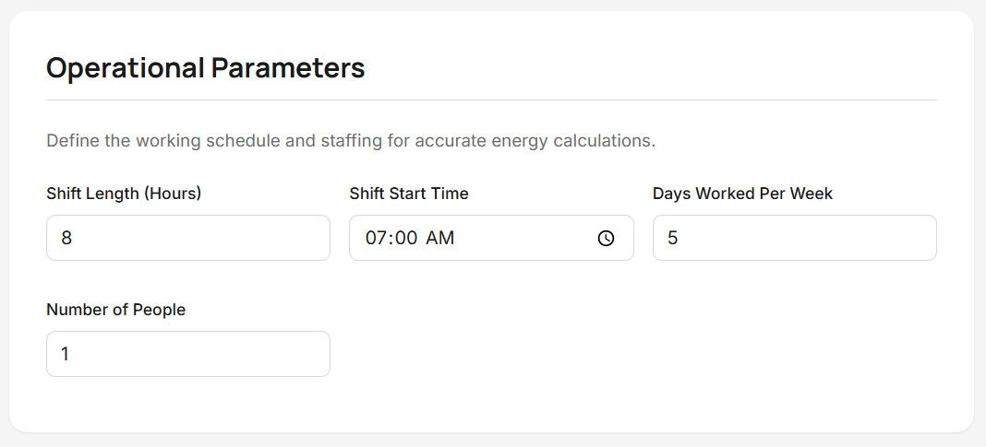The height and width of the screenshot is (447, 986).
Task: Select the hours segment 07 in start time
Action: 375,238
